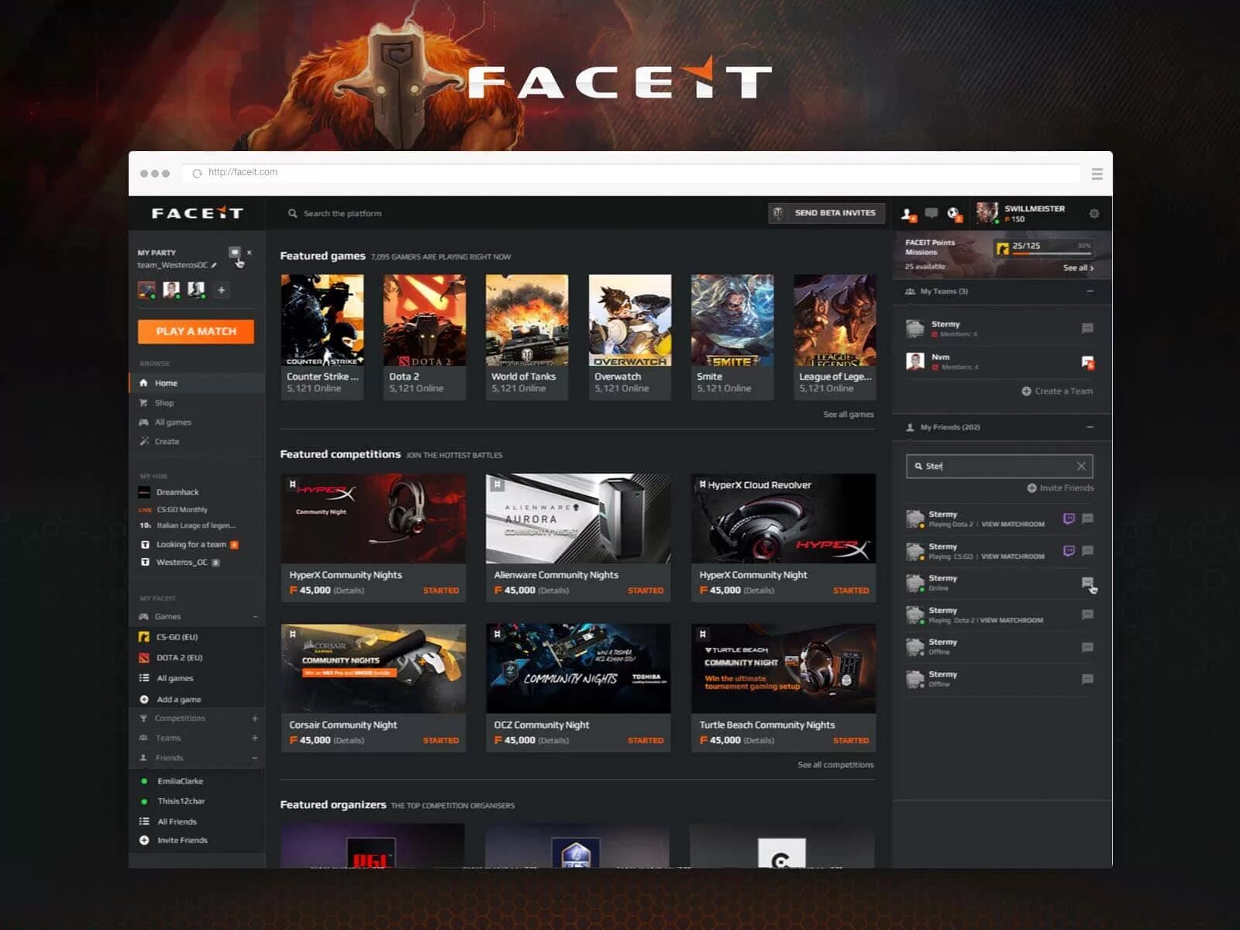Click See all competitions link
The height and width of the screenshot is (930, 1240).
[835, 765]
